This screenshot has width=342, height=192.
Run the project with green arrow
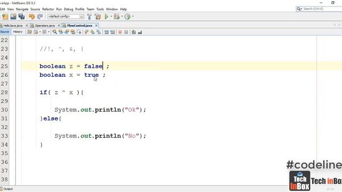click(106, 17)
